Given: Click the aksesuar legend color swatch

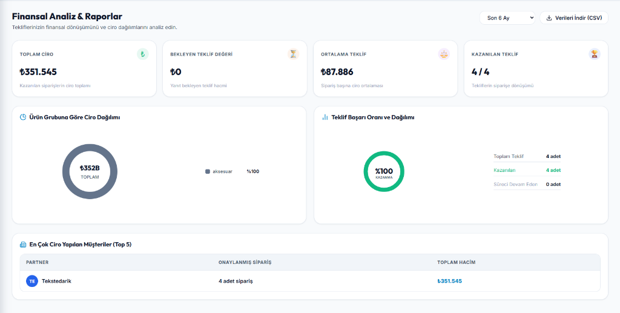Looking at the screenshot, I should 208,171.
